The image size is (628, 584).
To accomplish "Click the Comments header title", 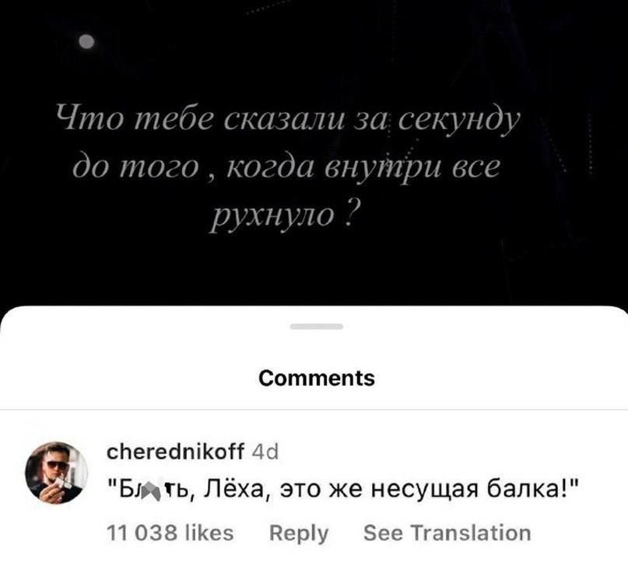I will coord(317,378).
